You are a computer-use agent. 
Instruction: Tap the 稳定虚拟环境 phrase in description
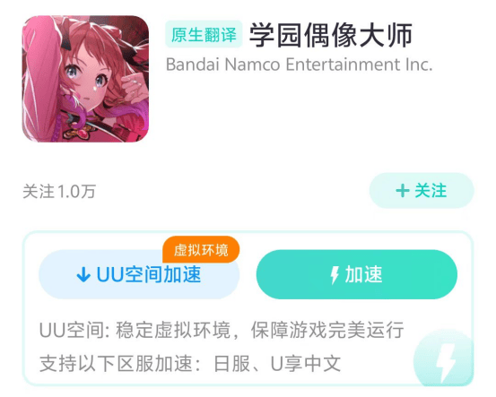(173, 330)
